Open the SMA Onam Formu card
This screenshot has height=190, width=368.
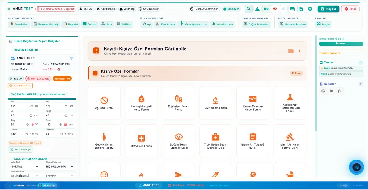[x=216, y=103]
